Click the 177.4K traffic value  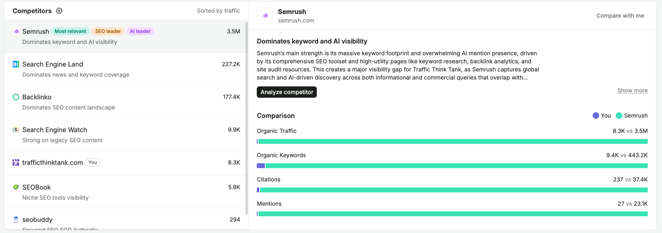(231, 97)
